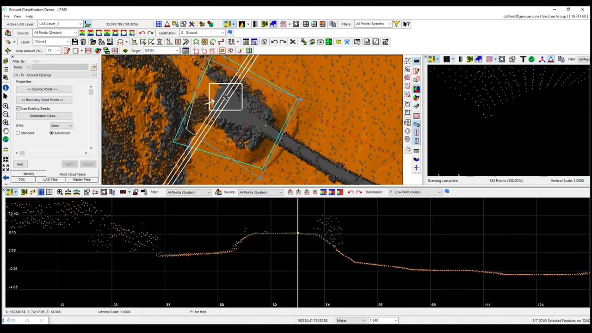Viewport: 592px width, 333px height.
Task: Open profile Destination Low Point dropdown
Action: point(415,192)
